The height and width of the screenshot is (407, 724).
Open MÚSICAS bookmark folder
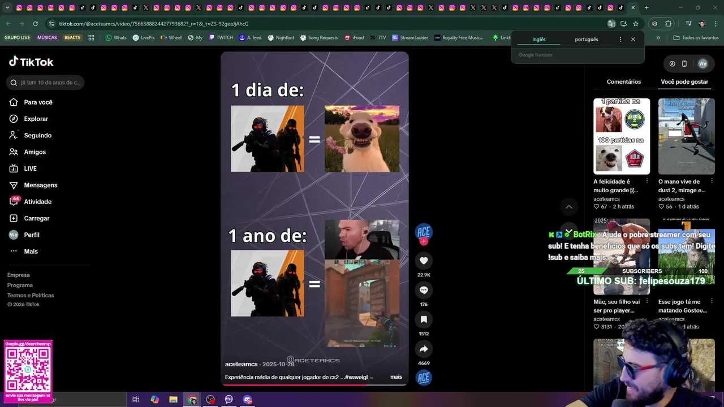coord(47,38)
